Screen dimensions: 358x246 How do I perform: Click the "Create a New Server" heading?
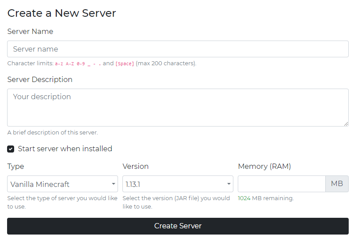coord(61,13)
